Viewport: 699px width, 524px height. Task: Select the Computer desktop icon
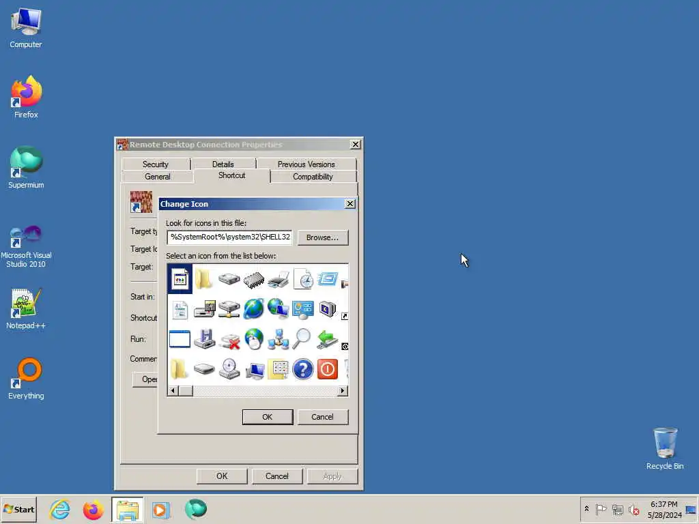pos(26,27)
